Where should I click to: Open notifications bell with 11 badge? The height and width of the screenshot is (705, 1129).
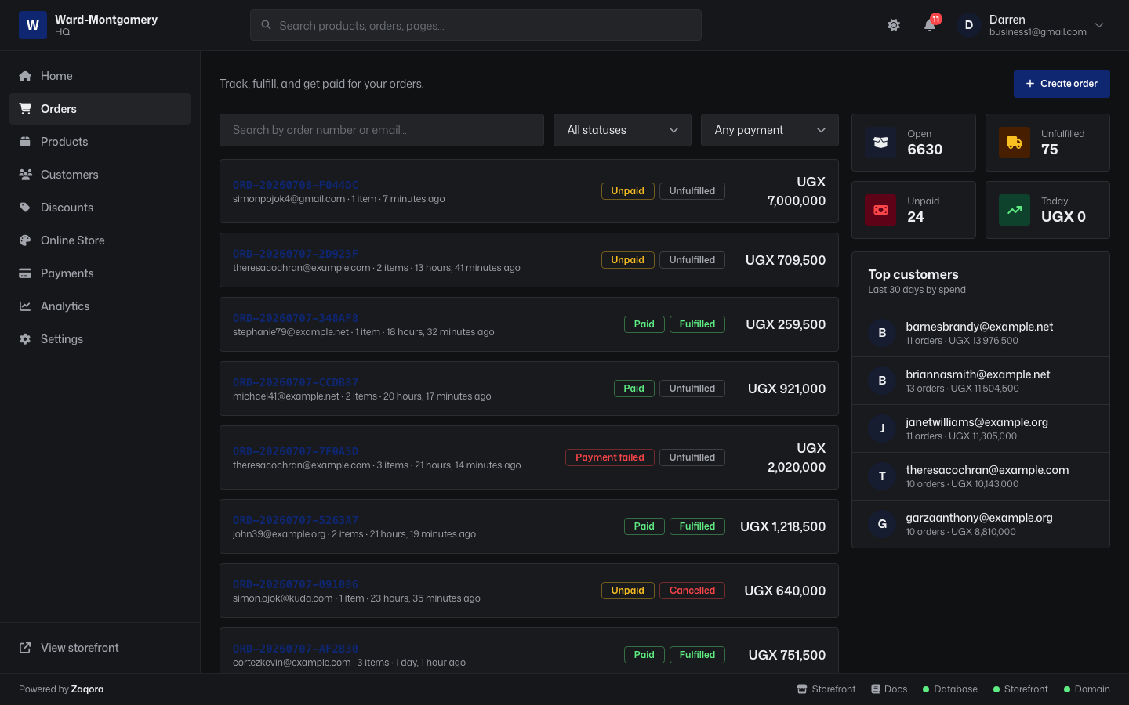pos(930,25)
